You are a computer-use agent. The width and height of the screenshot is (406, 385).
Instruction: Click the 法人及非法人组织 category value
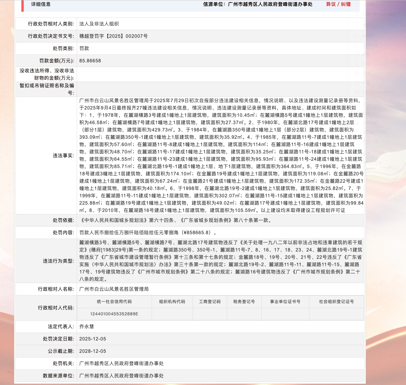pos(99,24)
